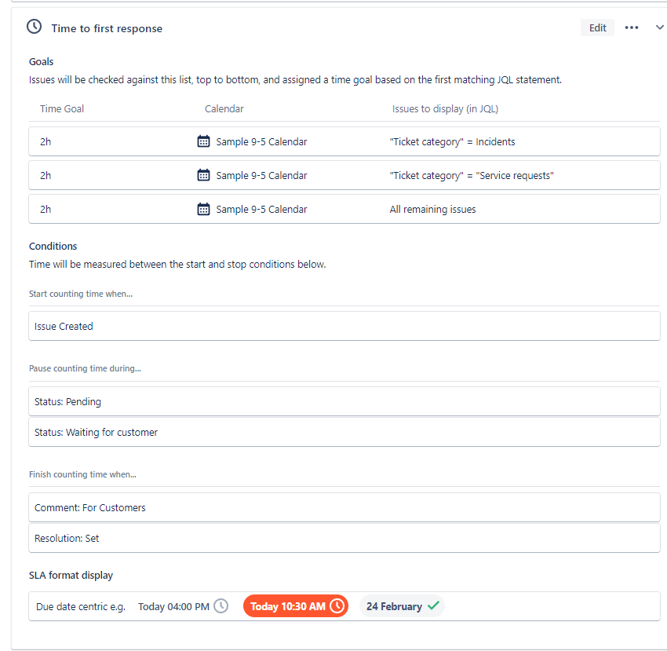
Task: Click the green checkmark on the 24 February badge
Action: coord(433,605)
